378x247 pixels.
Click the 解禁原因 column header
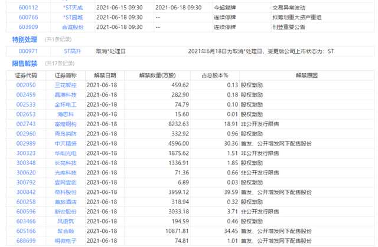pos(307,75)
